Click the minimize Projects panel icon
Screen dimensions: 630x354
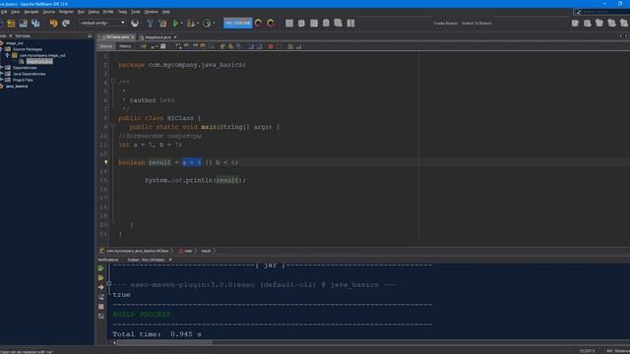point(90,35)
